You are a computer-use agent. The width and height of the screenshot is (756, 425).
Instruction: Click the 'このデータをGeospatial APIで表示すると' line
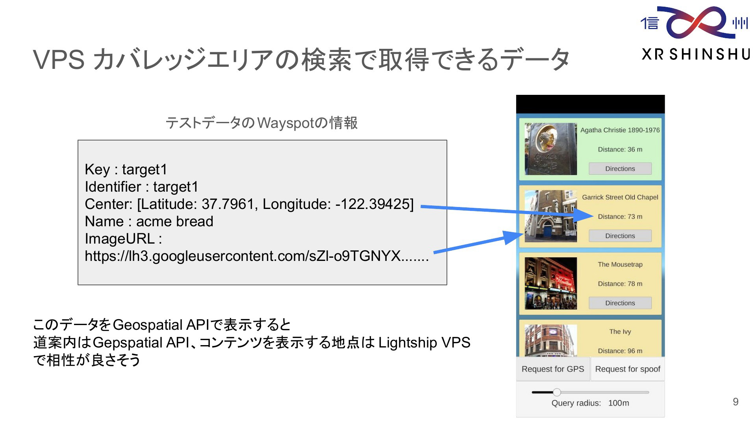tap(162, 325)
